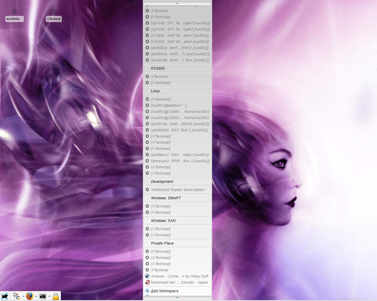
Task: Open the settings launcher beside the mouse icon
Action: point(16,296)
